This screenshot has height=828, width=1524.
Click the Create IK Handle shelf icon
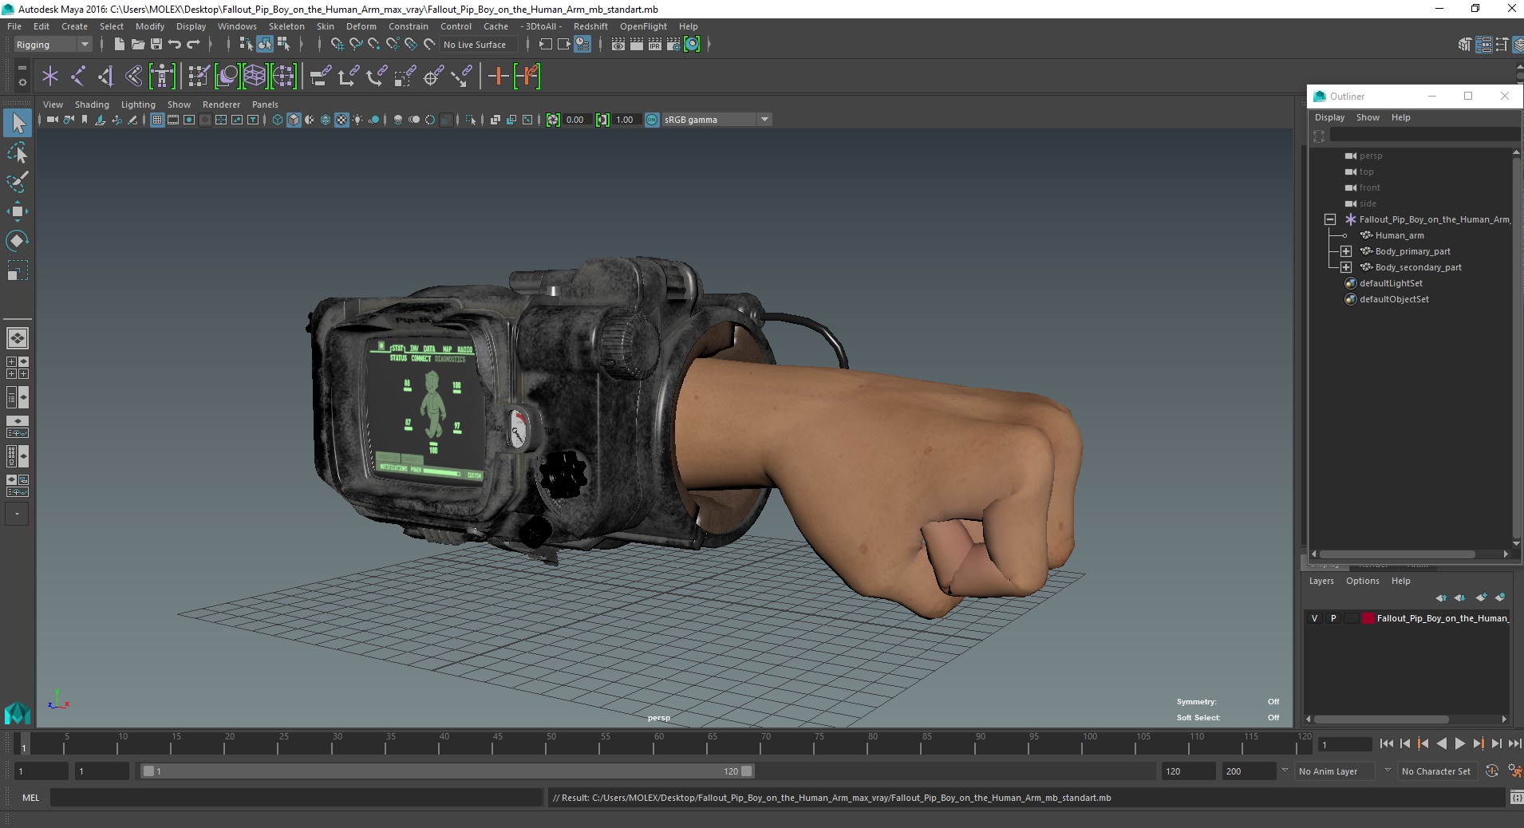coord(106,77)
